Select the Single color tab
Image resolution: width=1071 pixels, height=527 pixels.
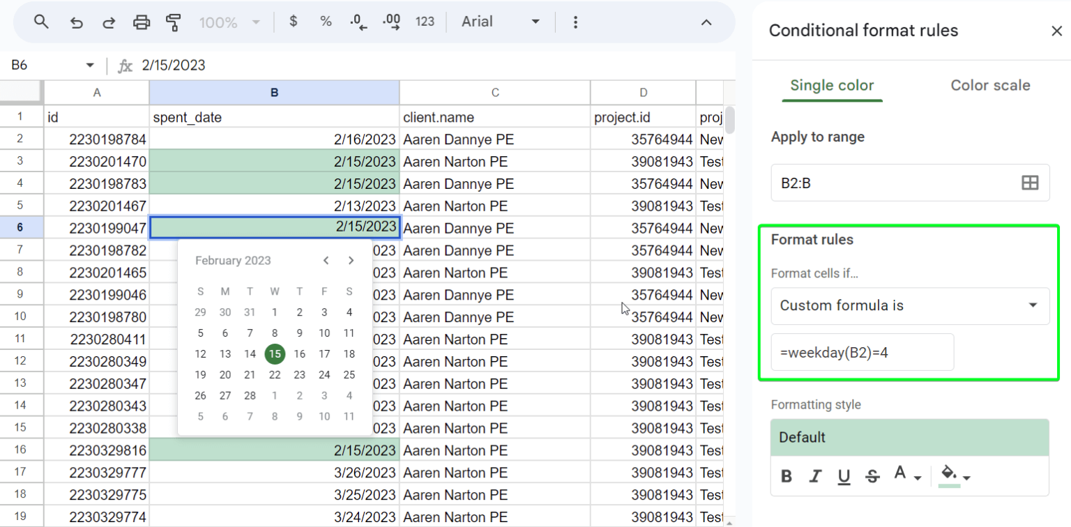[x=832, y=85]
